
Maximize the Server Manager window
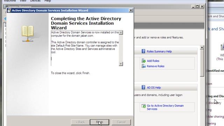tap(197, 7)
